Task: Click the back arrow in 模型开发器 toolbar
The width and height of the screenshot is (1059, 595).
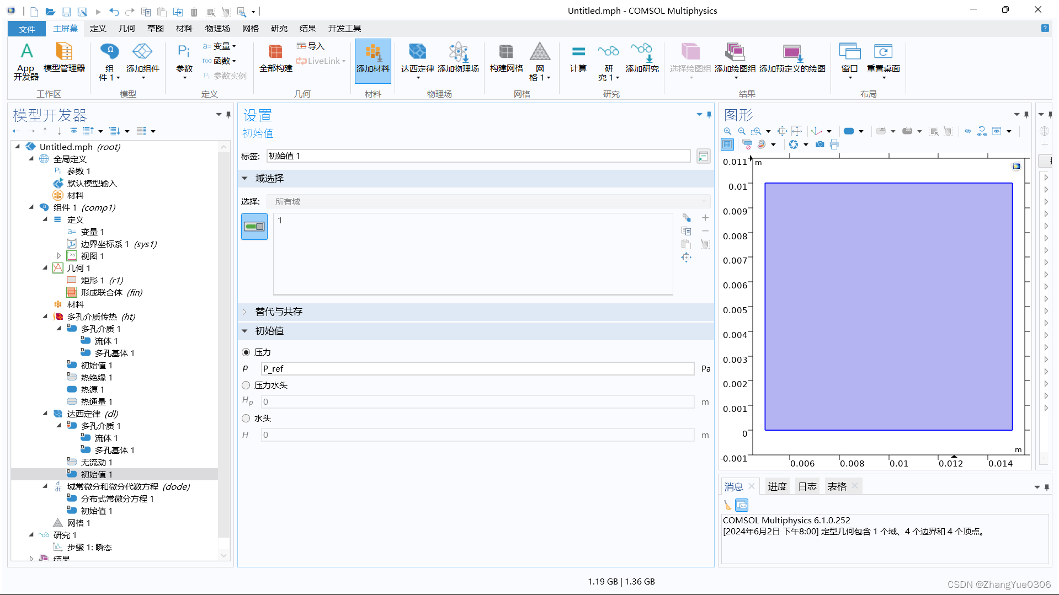Action: [x=16, y=131]
